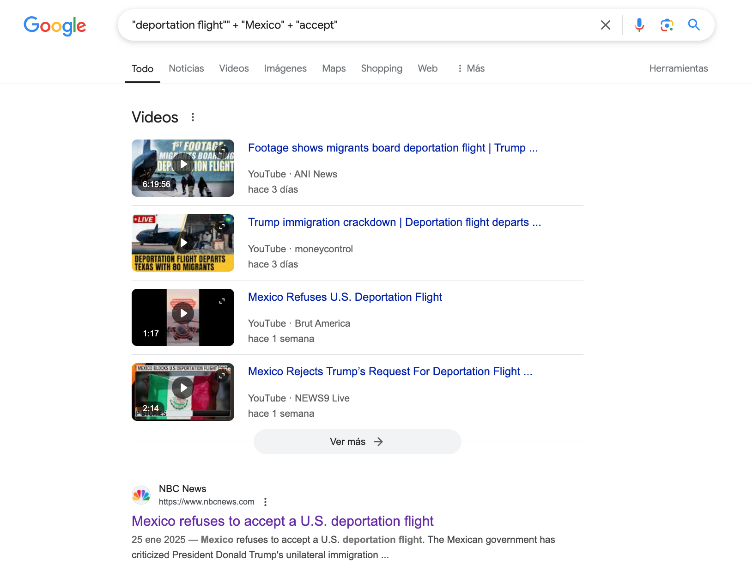Switch to the Noticias tab

pos(186,68)
